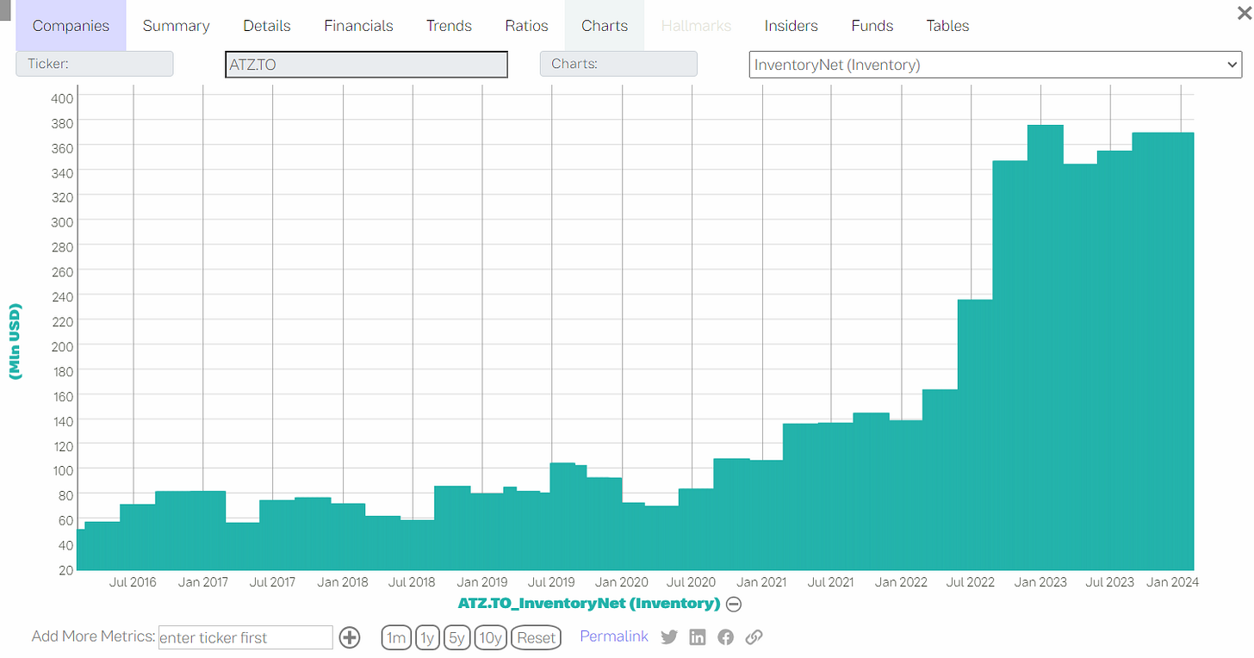Open the Companies tab

pyautogui.click(x=71, y=26)
